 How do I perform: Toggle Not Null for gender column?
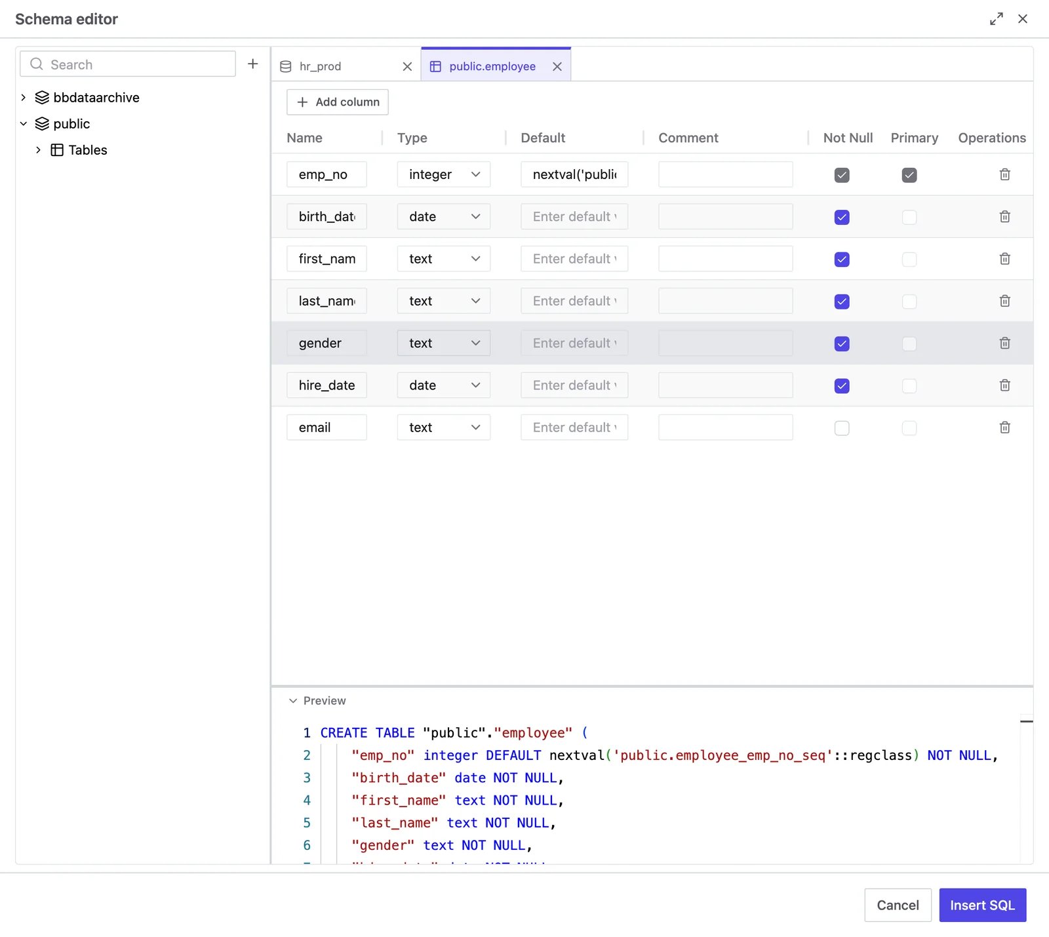(x=842, y=344)
